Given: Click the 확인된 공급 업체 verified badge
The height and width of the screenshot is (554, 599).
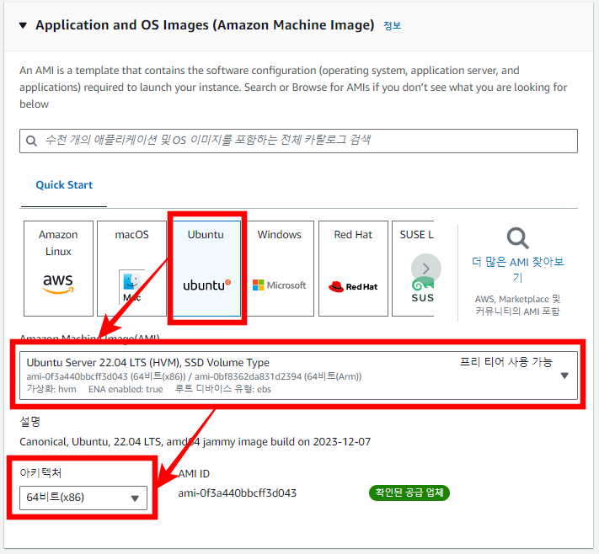Looking at the screenshot, I should click(409, 493).
